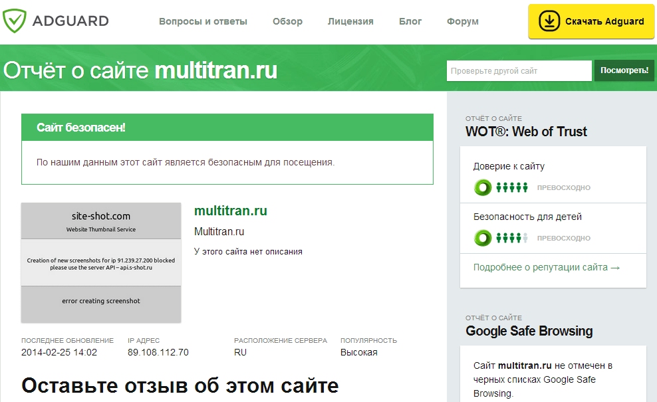Screen dimensions: 657x402
Task: Click the WOT trust rating ring icon
Action: click(x=483, y=187)
